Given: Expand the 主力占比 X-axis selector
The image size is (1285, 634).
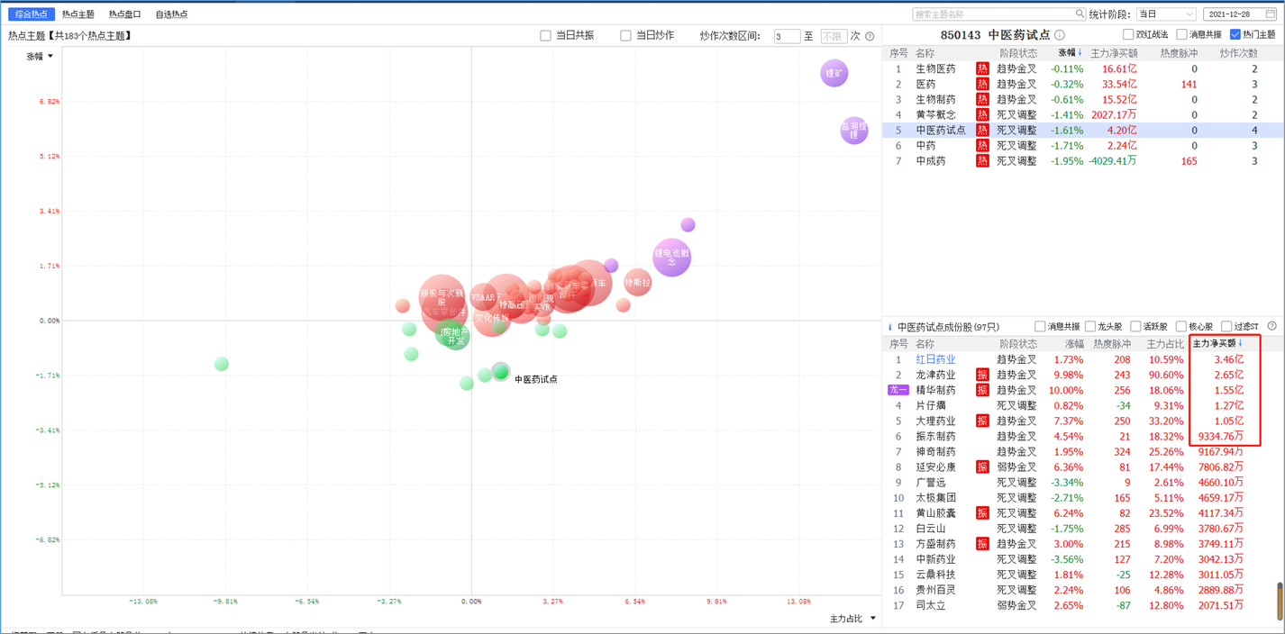Looking at the screenshot, I should (852, 619).
